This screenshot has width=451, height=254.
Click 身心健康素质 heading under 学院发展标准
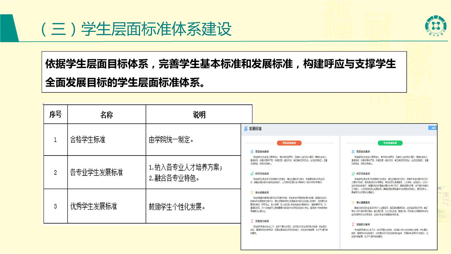262,193
